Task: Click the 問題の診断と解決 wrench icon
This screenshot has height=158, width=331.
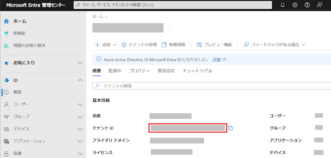Action: point(6,45)
